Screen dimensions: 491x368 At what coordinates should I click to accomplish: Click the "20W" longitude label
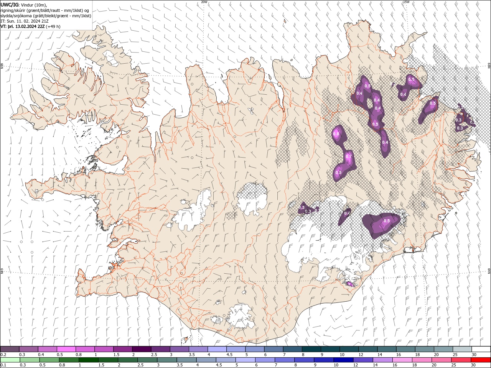[204, 2]
